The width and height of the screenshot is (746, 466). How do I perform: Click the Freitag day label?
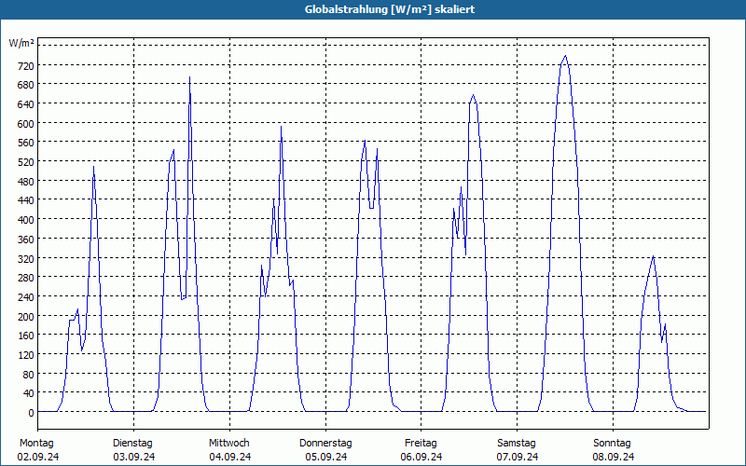tap(421, 443)
